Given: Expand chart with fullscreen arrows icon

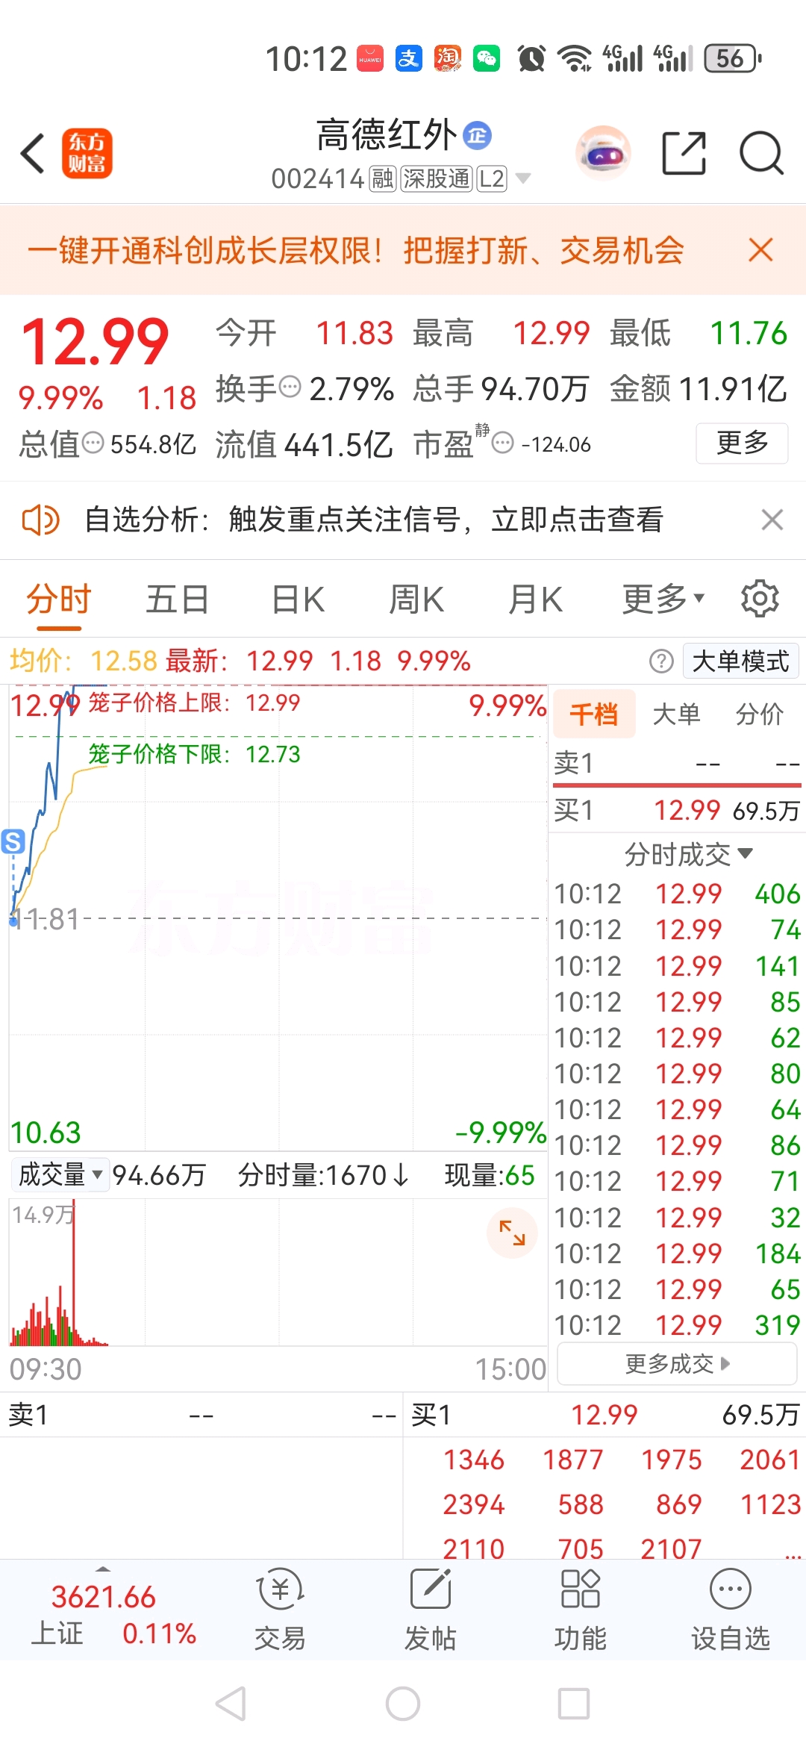Looking at the screenshot, I should (x=512, y=1233).
